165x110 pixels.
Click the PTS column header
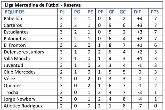coord(155,12)
